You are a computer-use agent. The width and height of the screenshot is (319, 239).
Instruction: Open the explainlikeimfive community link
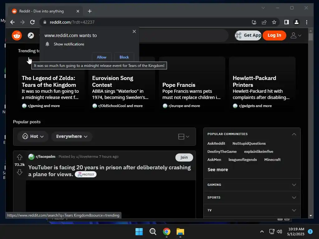259,152
